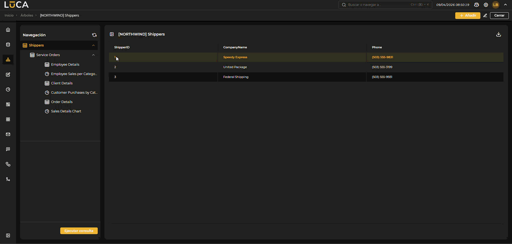This screenshot has height=244, width=512.
Task: Click the pencil edit icon next to Añadir
Action: coord(485,15)
